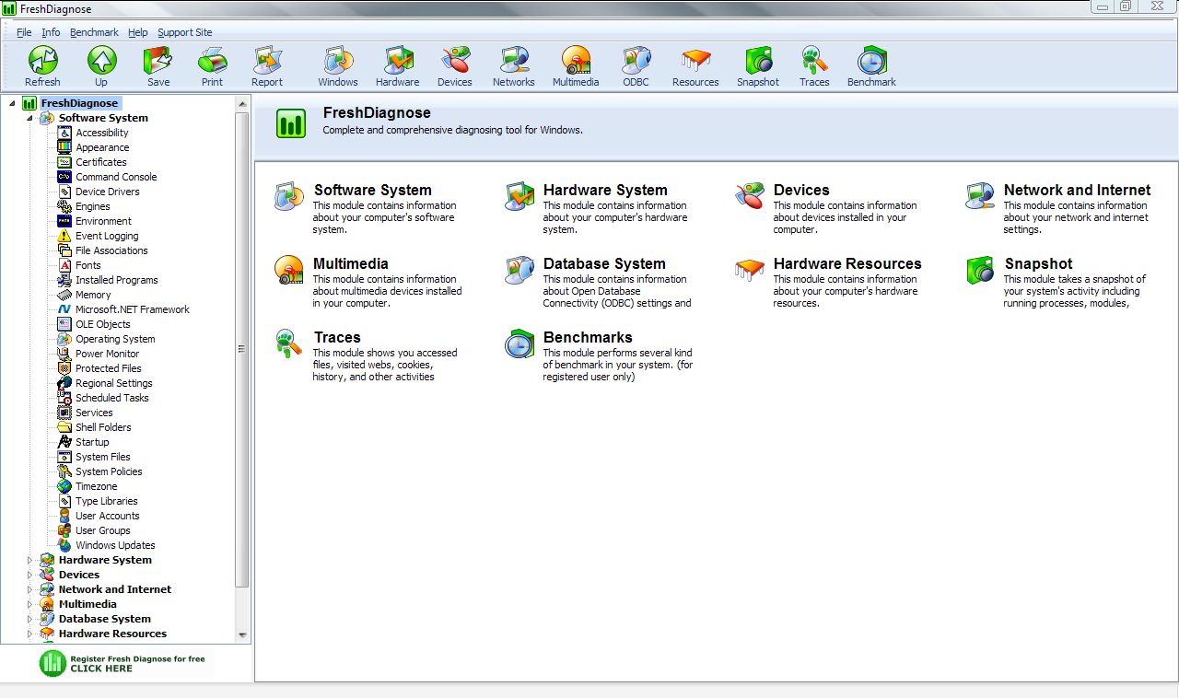The height and width of the screenshot is (698, 1179).
Task: Select Fonts in the tree
Action: click(88, 265)
